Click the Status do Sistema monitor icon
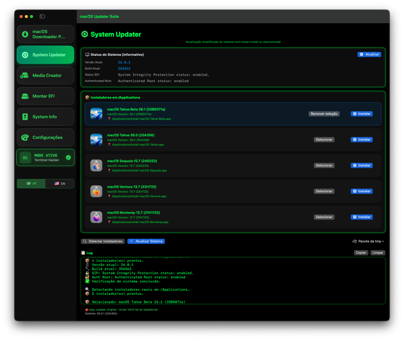Image resolution: width=404 pixels, height=340 pixels. pyautogui.click(x=88, y=54)
